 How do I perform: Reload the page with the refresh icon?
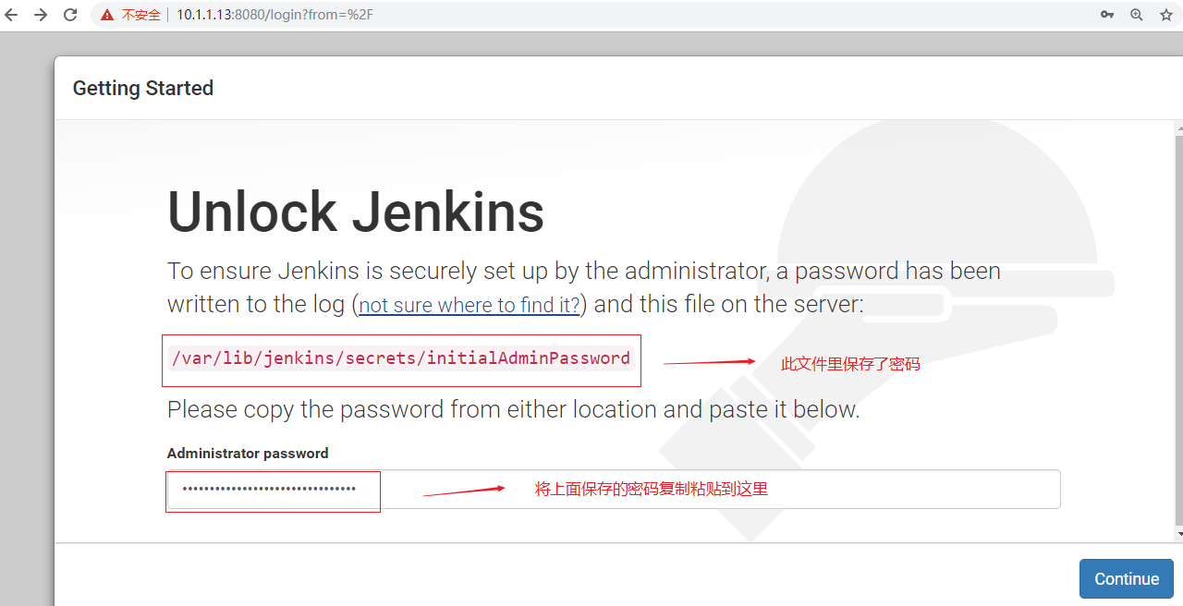coord(70,15)
